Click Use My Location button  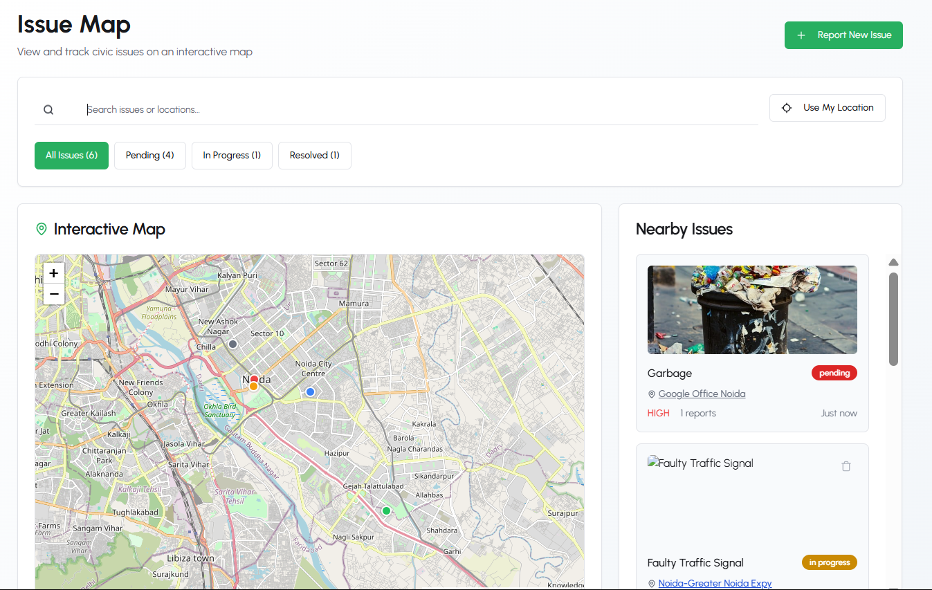click(828, 108)
